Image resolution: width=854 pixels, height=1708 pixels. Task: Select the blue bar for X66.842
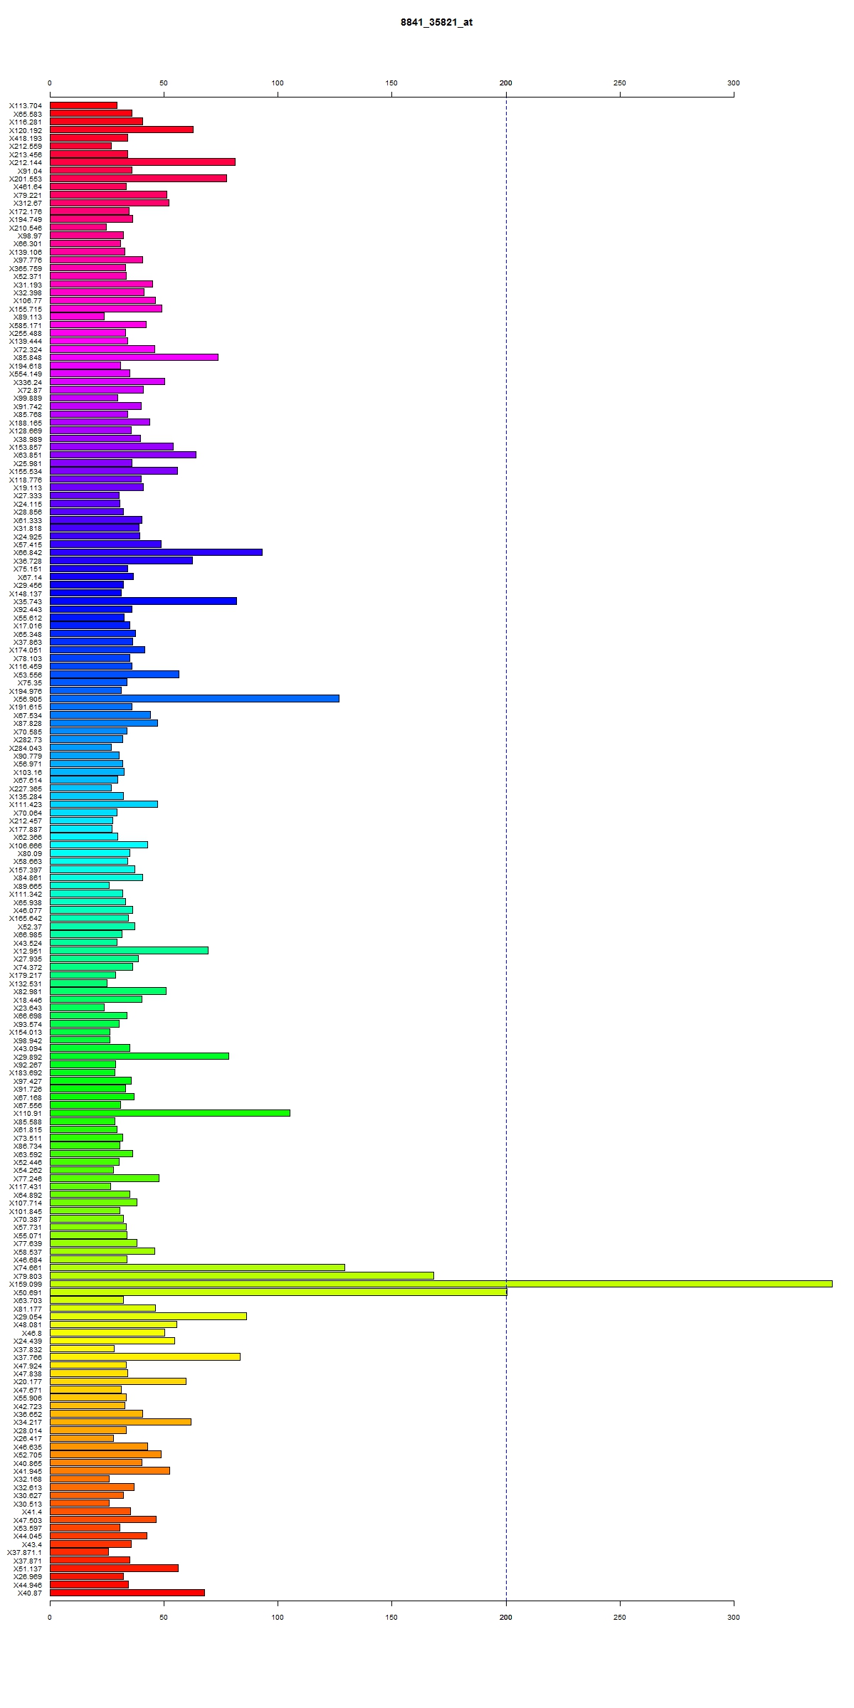[x=156, y=552]
